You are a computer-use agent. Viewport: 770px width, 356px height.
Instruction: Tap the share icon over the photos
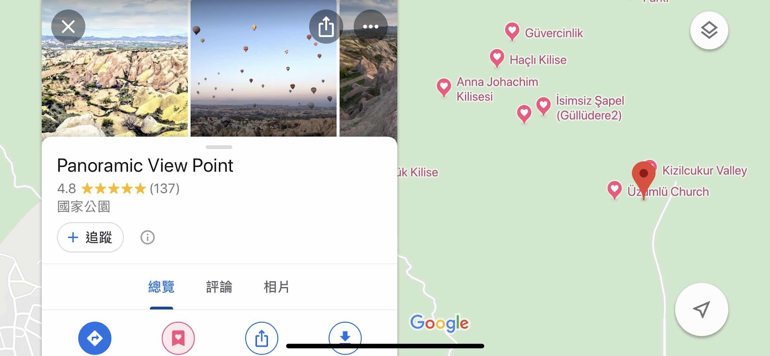[326, 26]
